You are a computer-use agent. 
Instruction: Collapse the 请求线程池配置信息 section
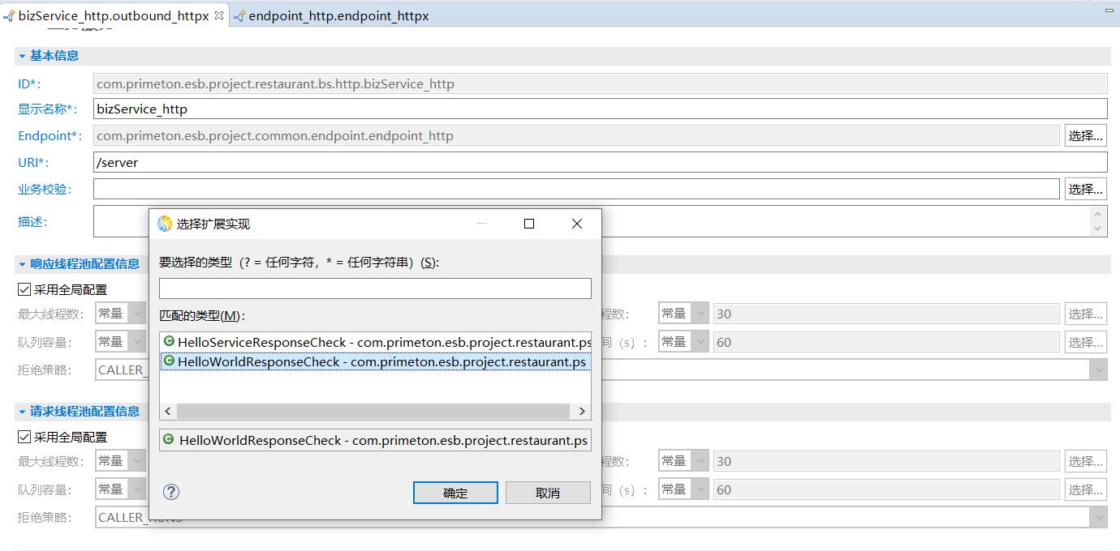pos(23,412)
